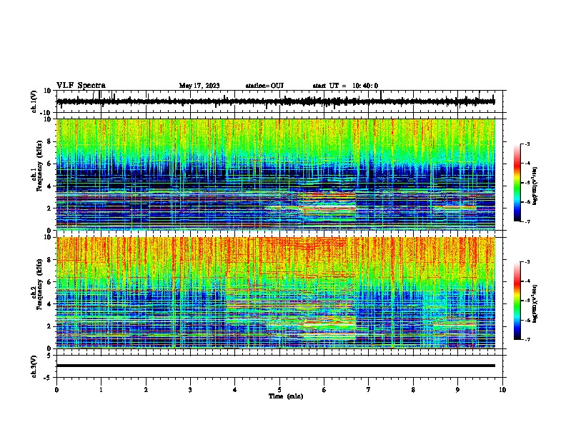Click the "station=OUI" header label

click(x=264, y=86)
